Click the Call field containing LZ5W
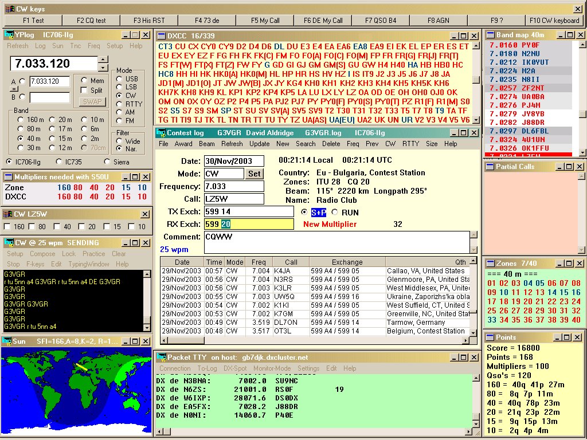The image size is (587, 440). [234, 199]
